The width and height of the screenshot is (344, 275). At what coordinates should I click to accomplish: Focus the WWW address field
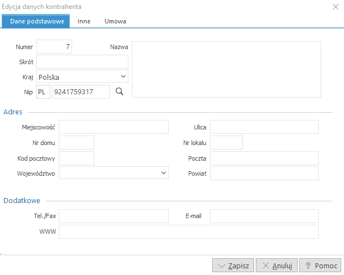pos(189,231)
